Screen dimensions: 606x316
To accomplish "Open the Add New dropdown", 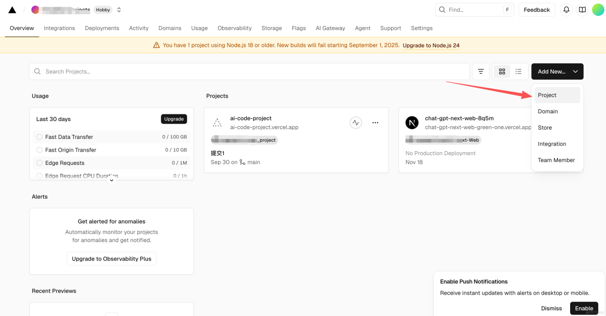I will click(557, 71).
